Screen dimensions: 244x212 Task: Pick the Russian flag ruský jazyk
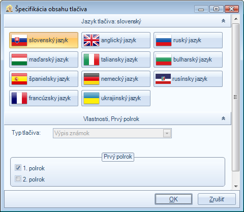point(188,40)
